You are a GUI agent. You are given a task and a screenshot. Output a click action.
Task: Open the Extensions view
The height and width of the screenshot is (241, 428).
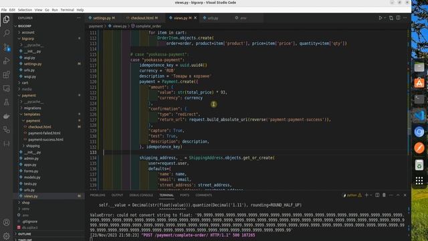tap(6, 74)
